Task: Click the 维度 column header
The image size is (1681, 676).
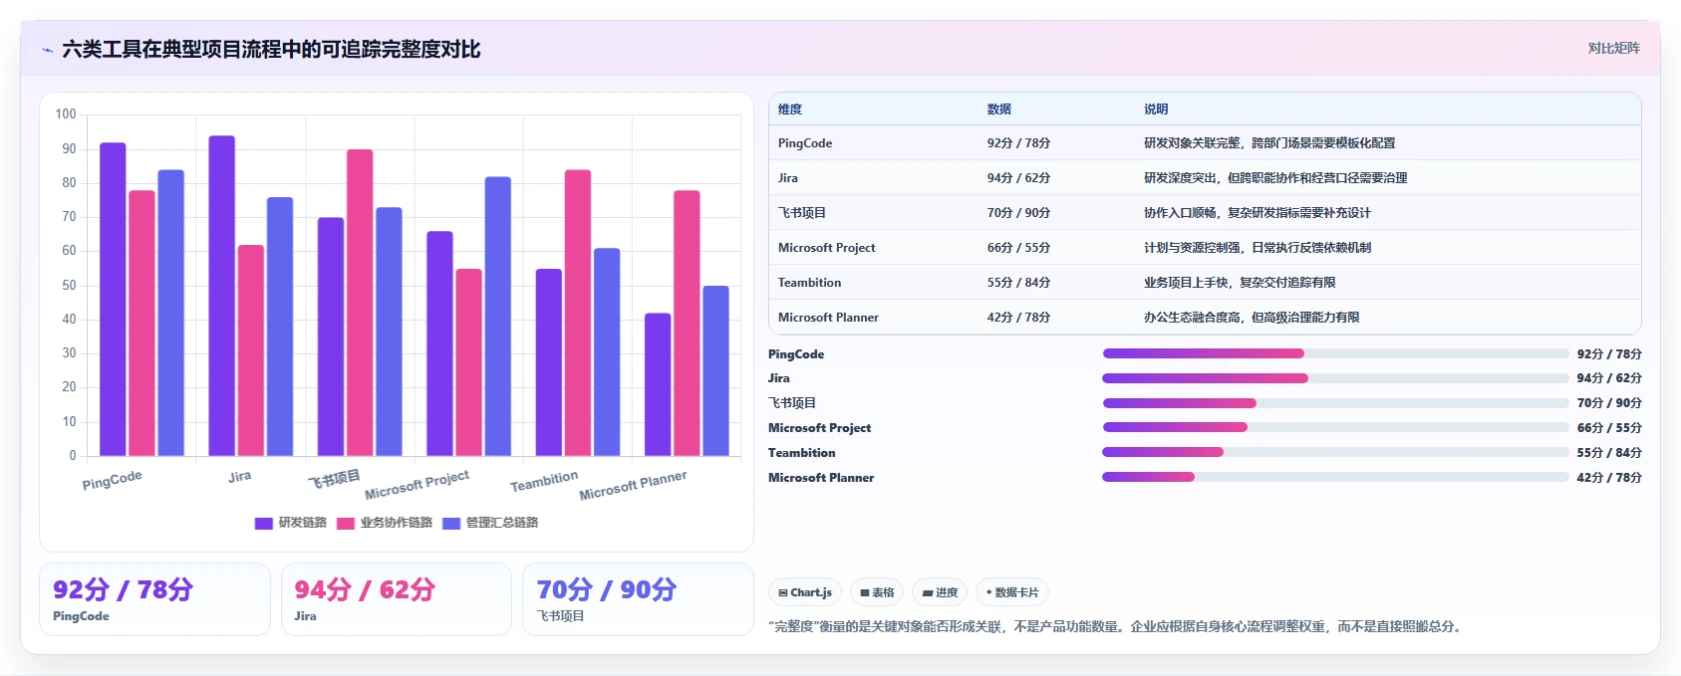Action: (x=790, y=110)
